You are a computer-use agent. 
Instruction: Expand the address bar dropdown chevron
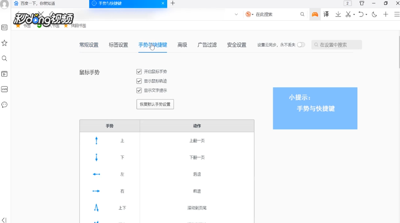(236, 14)
